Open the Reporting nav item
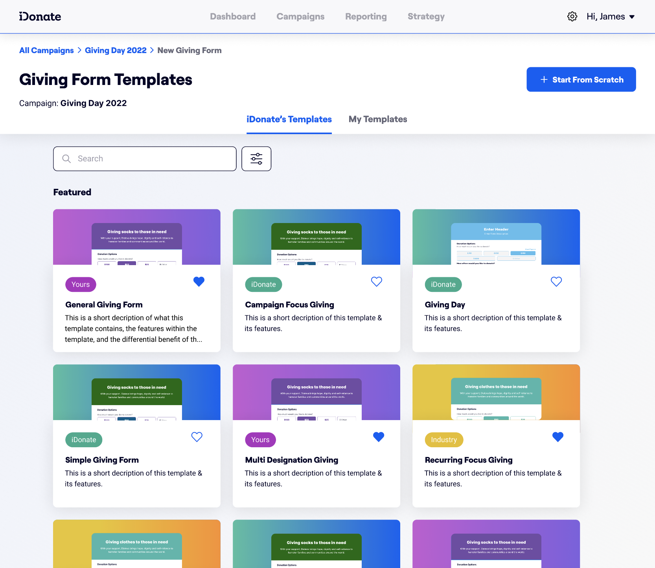Image resolution: width=655 pixels, height=568 pixels. (366, 17)
